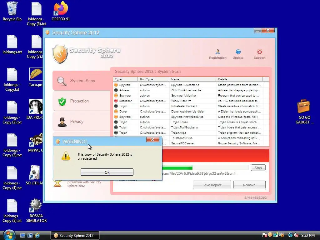Click the 9:23 PM taskbar clock
The image size is (320, 240).
308,235
